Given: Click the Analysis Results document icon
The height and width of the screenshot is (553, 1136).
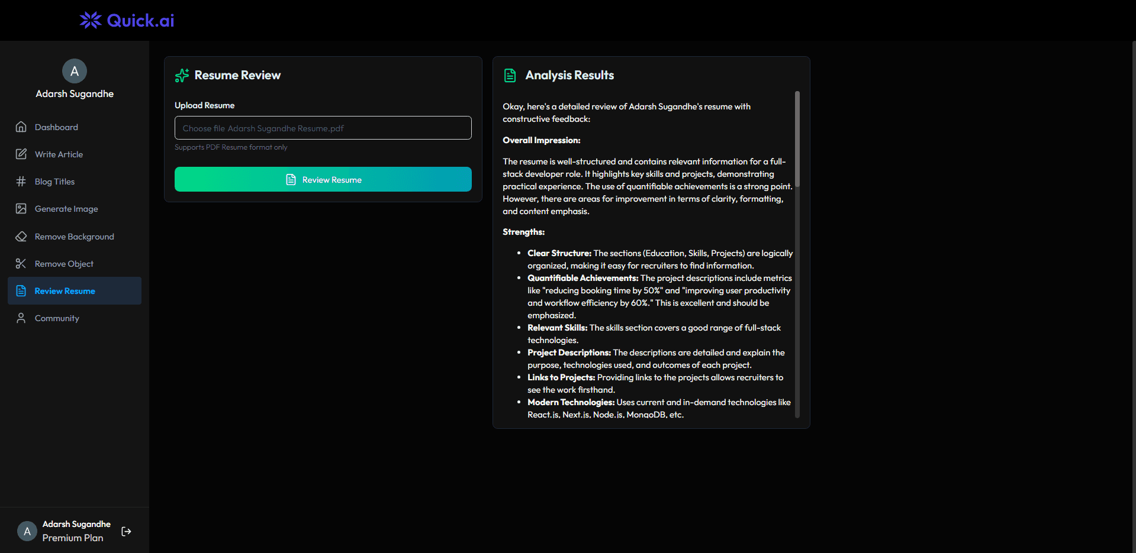Looking at the screenshot, I should (510, 75).
